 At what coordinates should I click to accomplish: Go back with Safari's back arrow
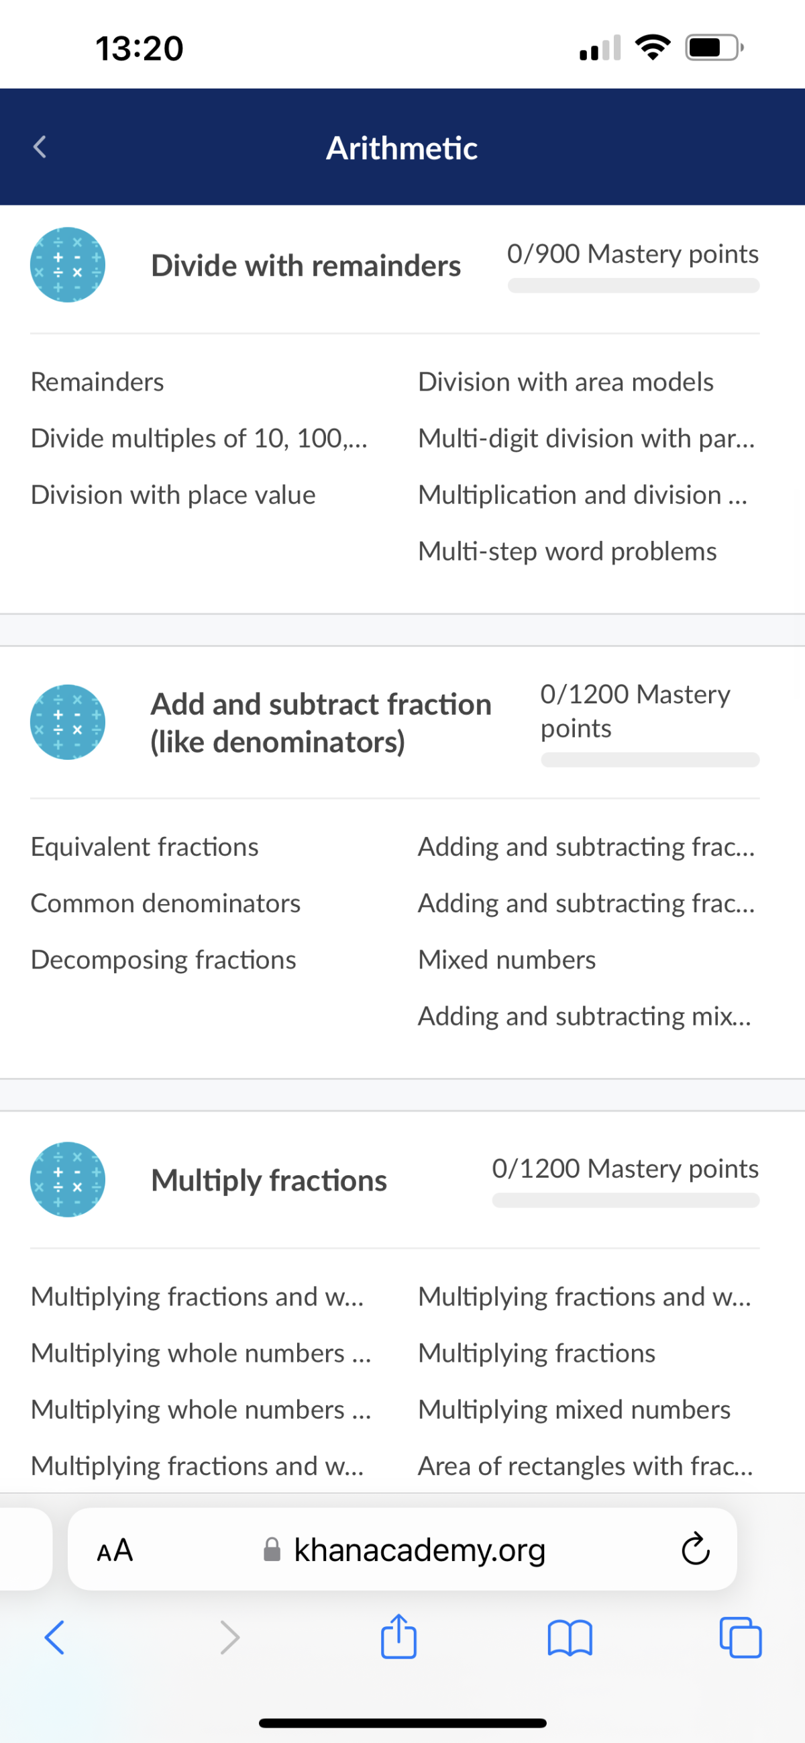[x=54, y=1638]
